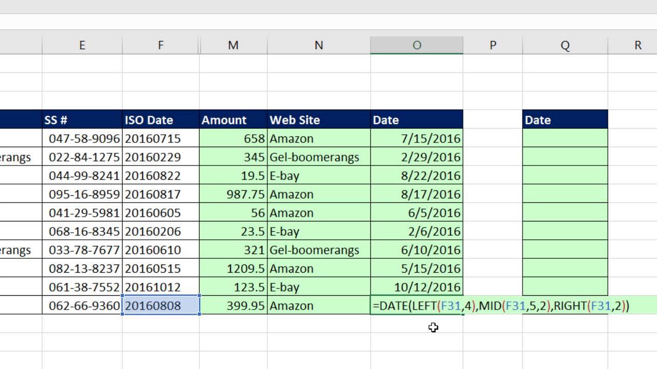
Task: Select Amount cell 345
Action: 233,157
